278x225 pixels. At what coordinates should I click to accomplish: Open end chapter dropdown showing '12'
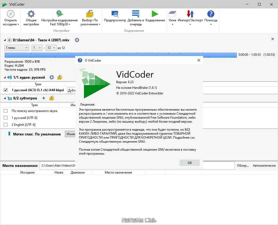tap(51, 48)
